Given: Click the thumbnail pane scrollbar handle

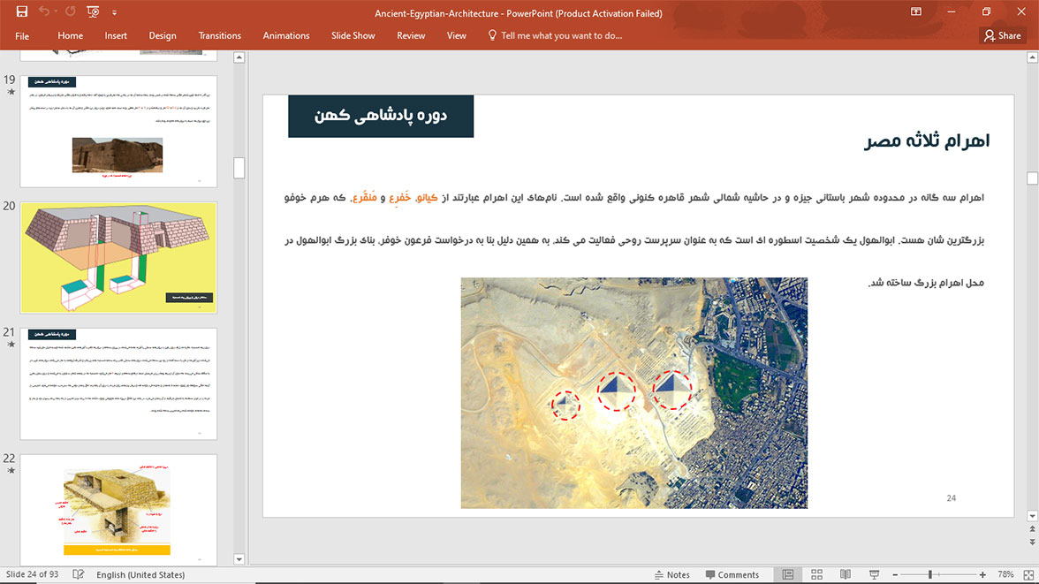Looking at the screenshot, I should [x=239, y=168].
